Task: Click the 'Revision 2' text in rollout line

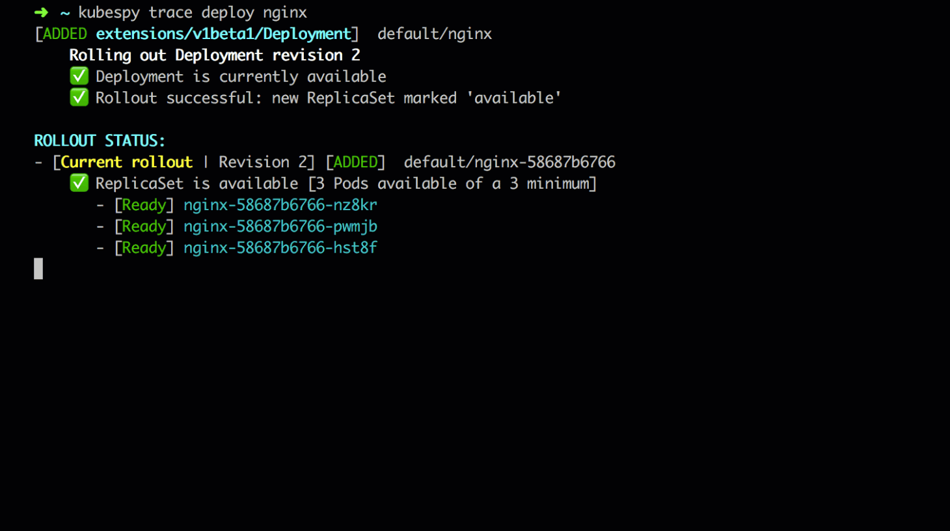Action: (x=263, y=162)
